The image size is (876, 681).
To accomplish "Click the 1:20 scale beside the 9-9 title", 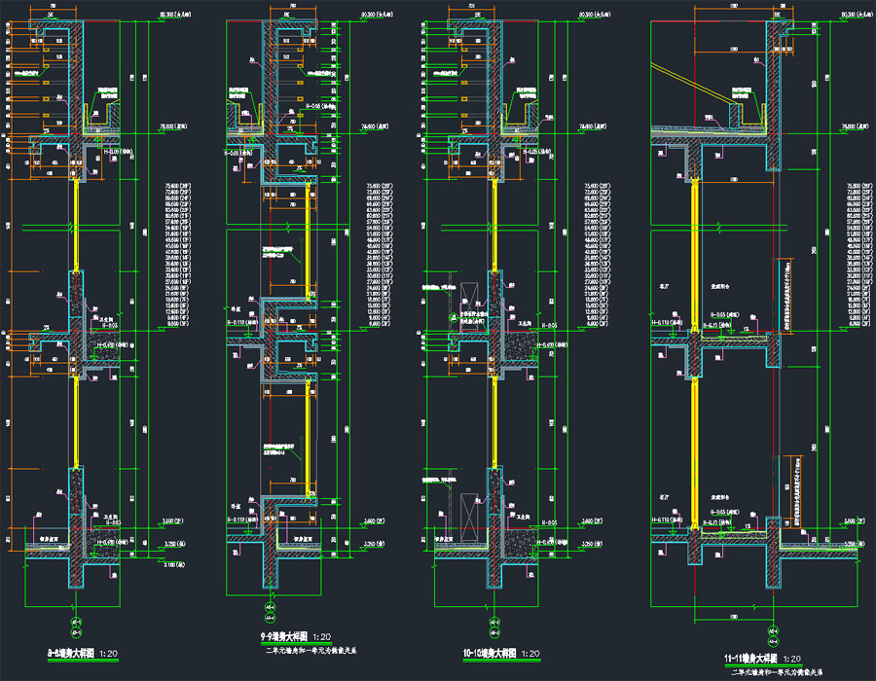I will tap(322, 637).
